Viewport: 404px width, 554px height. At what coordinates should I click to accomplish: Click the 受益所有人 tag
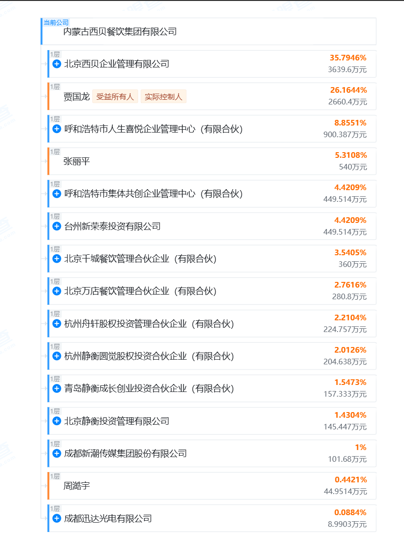[115, 97]
